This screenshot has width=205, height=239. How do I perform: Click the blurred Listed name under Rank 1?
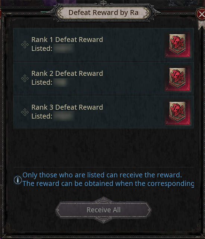pyautogui.click(x=64, y=48)
